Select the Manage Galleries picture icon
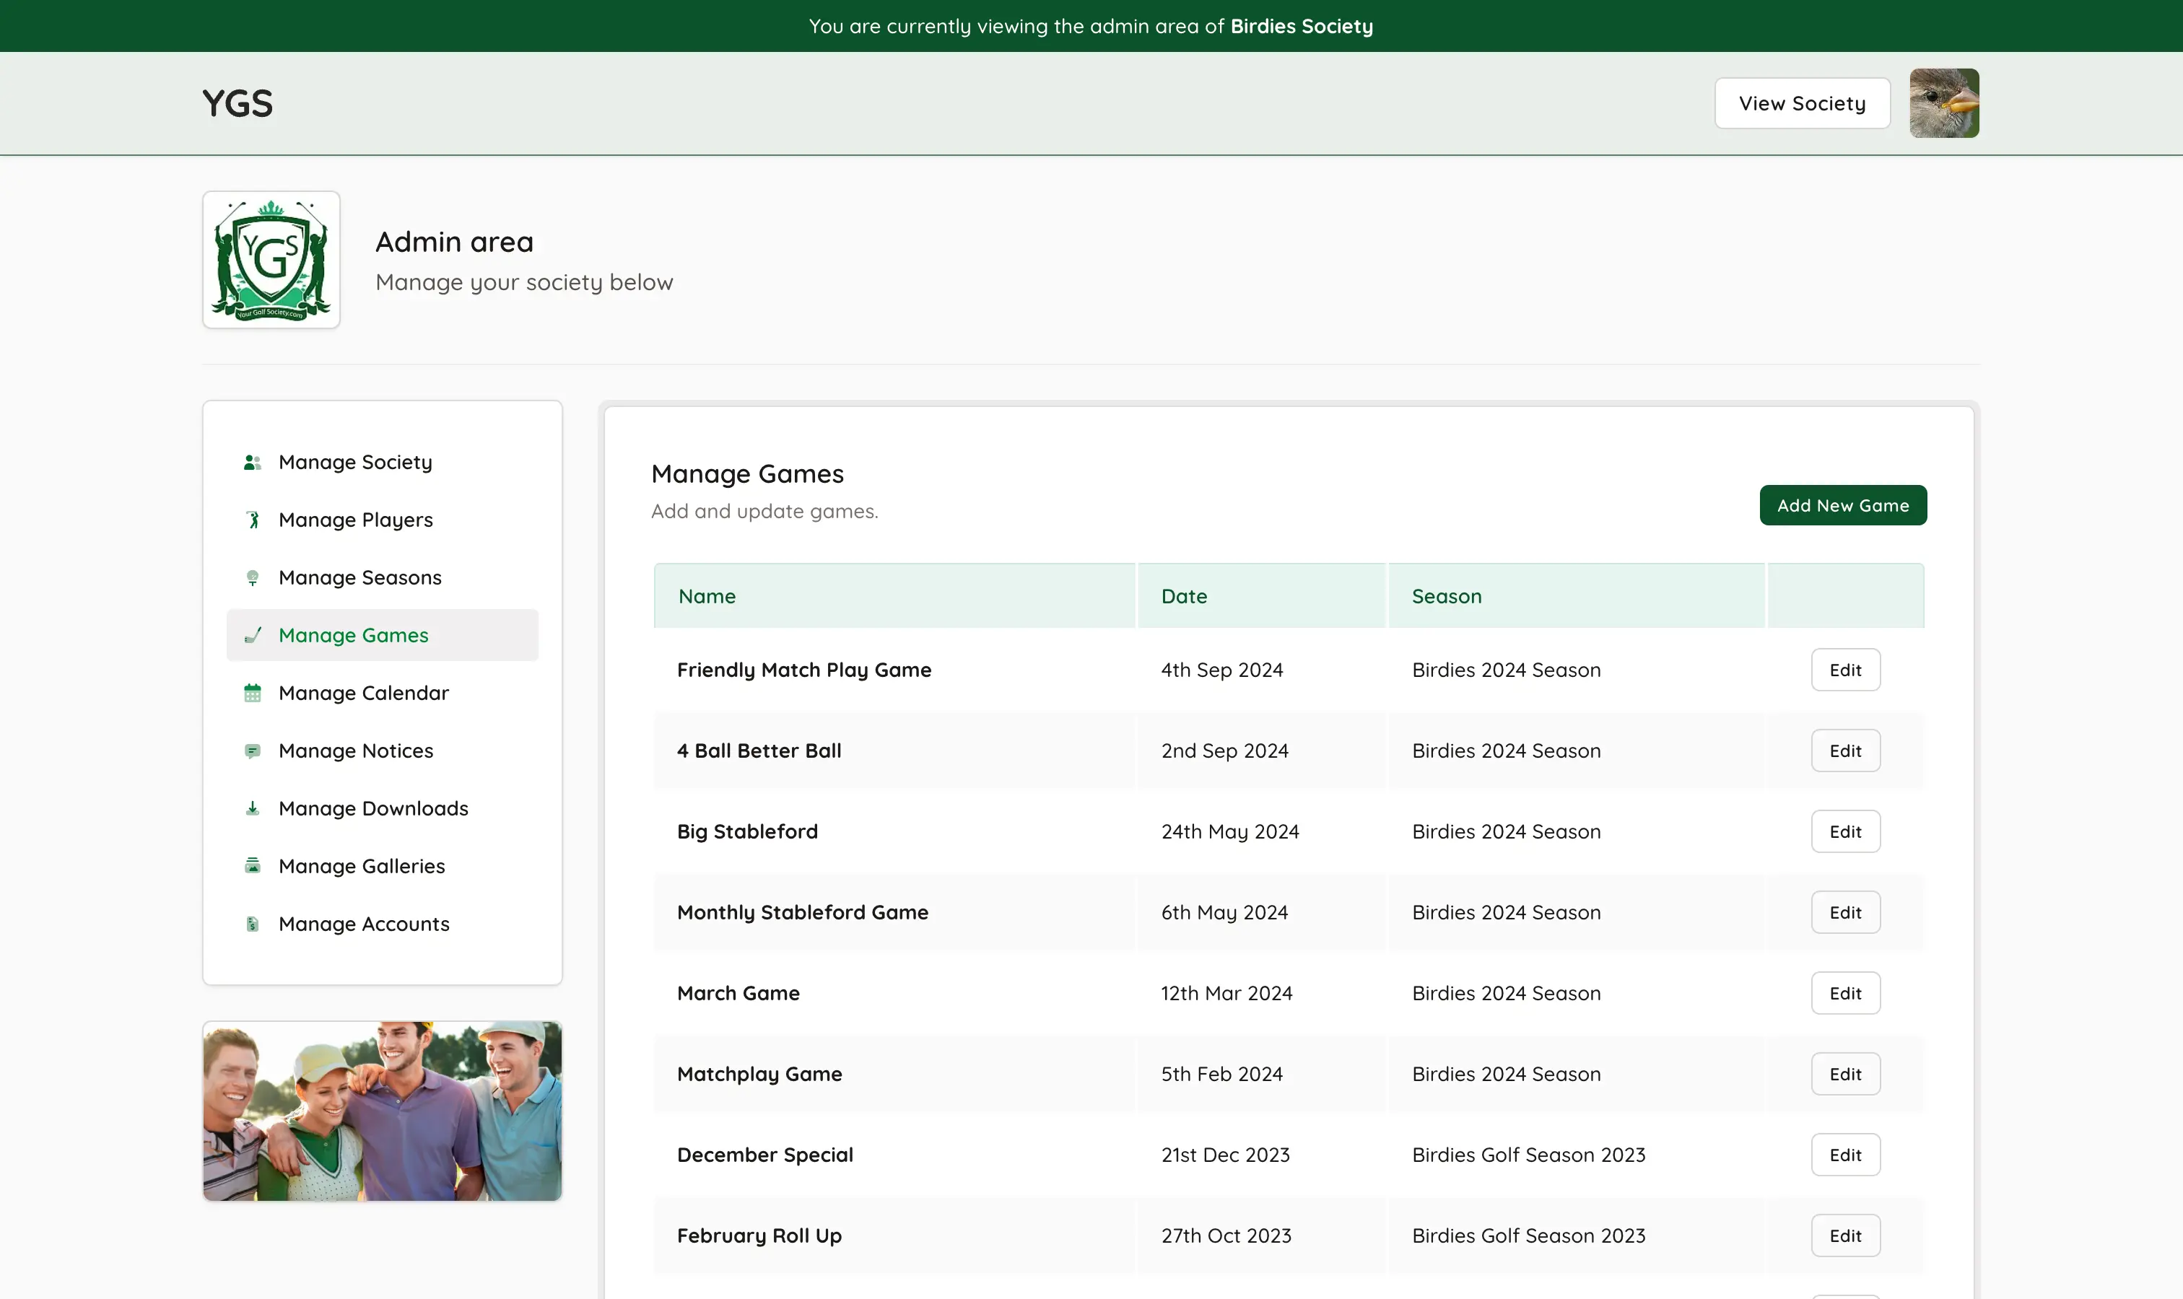 (x=252, y=866)
